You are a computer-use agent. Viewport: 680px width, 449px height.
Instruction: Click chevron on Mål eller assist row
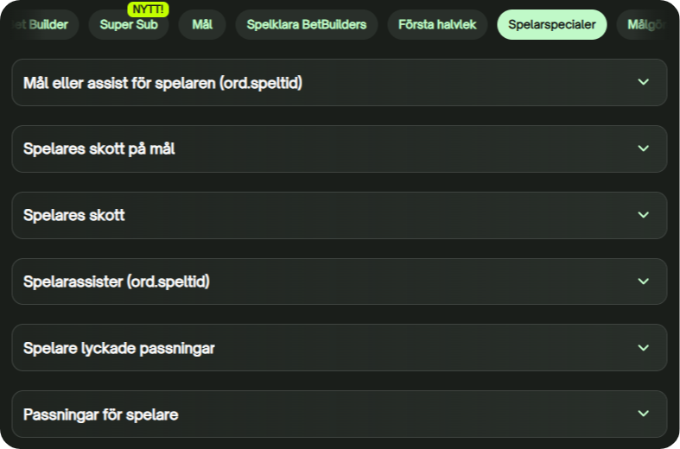[x=643, y=82]
